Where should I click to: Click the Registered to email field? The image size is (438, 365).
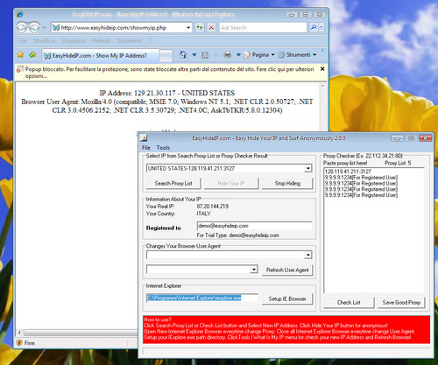pyautogui.click(x=255, y=226)
